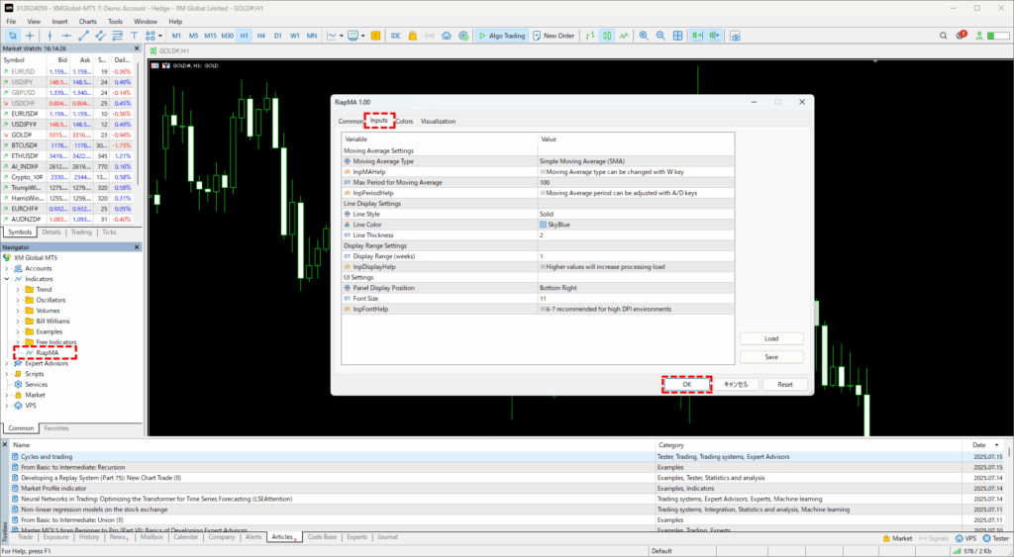Toggle Algo Trading on

pyautogui.click(x=502, y=36)
